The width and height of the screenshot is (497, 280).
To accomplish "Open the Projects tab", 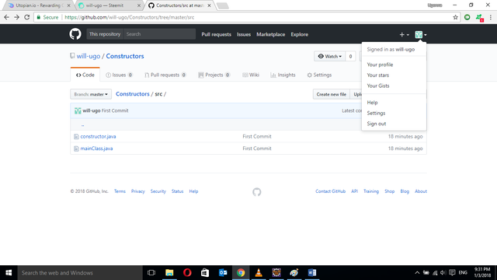I will tap(214, 75).
